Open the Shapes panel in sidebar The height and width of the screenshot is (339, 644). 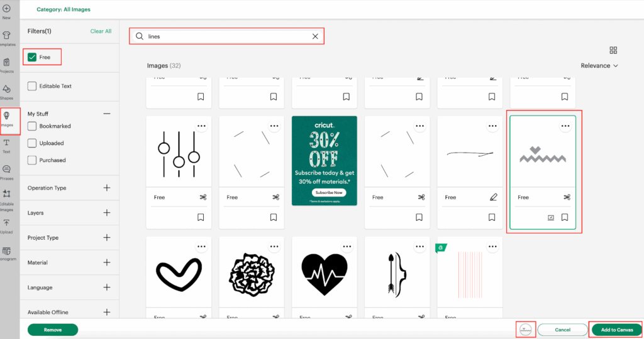tap(6, 92)
